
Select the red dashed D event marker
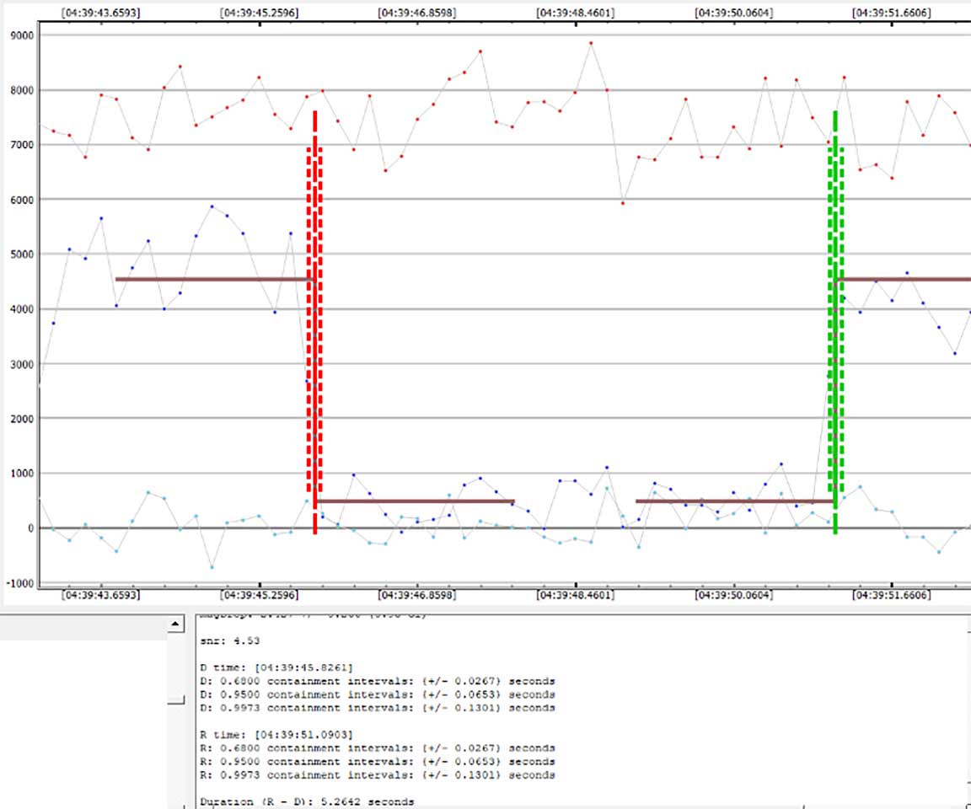tap(315, 322)
